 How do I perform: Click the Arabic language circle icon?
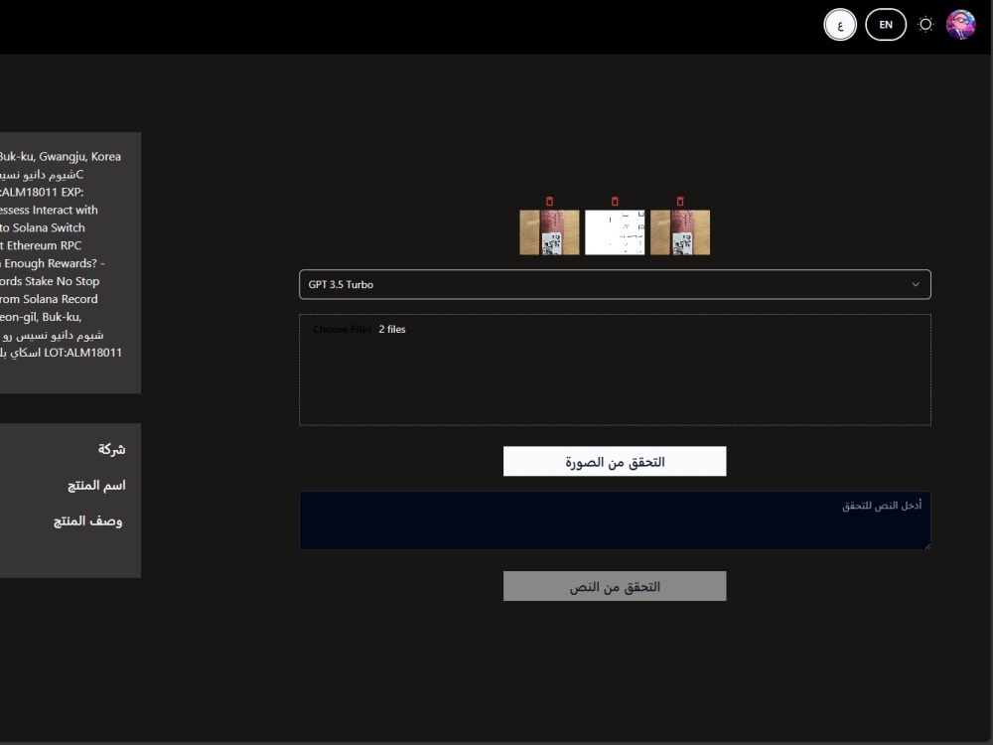tap(839, 23)
